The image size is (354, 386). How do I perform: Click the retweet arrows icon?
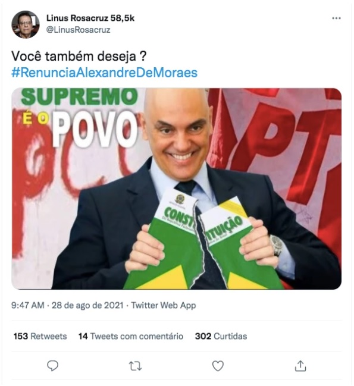point(135,366)
